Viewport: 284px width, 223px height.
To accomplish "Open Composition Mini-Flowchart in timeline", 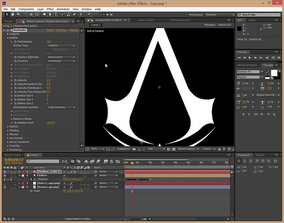I will (64, 161).
